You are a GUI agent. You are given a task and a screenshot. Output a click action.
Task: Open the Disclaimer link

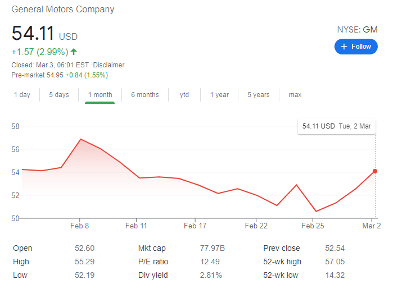click(x=108, y=65)
